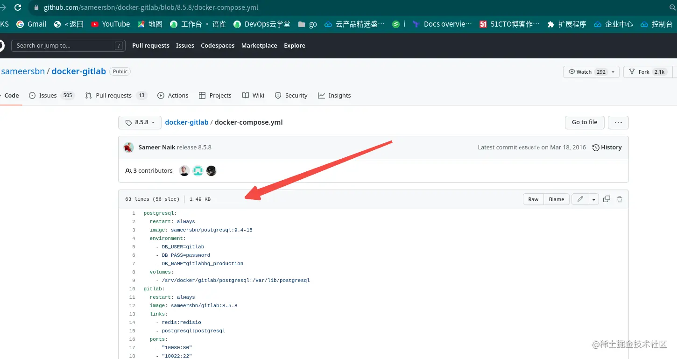Open the « 返回 bookmark
The width and height of the screenshot is (677, 359).
tap(69, 24)
